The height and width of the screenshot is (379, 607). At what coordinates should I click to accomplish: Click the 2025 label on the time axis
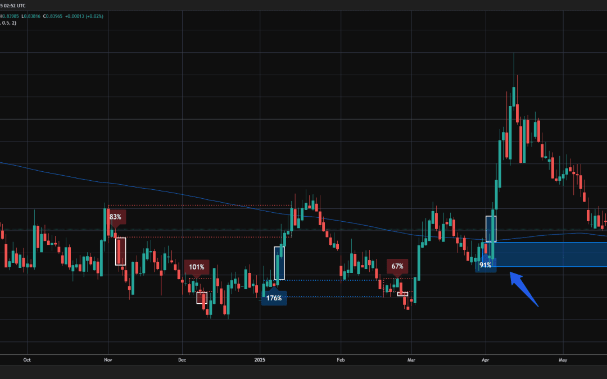[260, 360]
